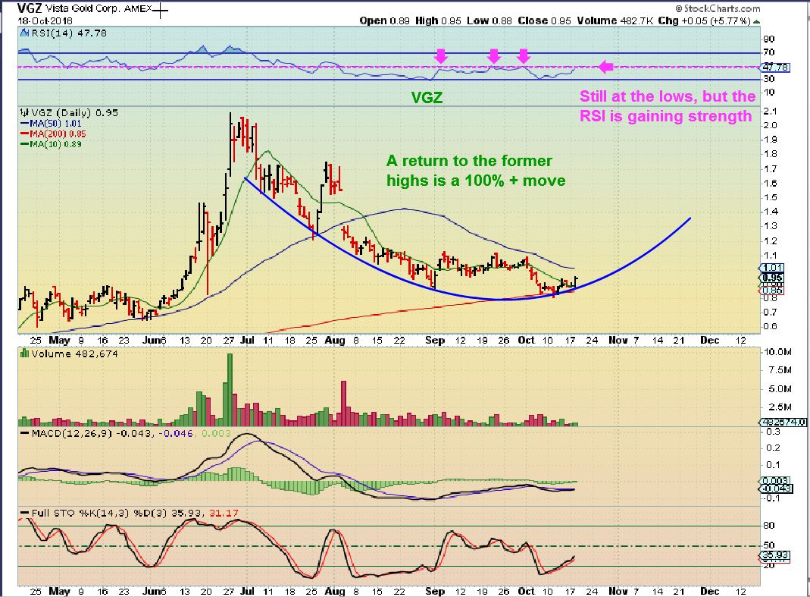Image resolution: width=810 pixels, height=597 pixels.
Task: Click the 'MACD(12,26,9) -0.043' label
Action: 92,433
